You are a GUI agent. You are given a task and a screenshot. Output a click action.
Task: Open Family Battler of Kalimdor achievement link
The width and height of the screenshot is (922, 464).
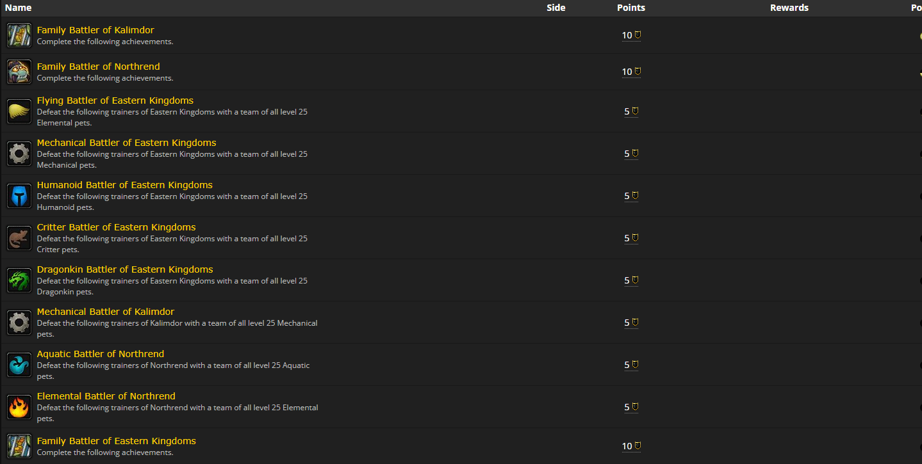(x=95, y=30)
